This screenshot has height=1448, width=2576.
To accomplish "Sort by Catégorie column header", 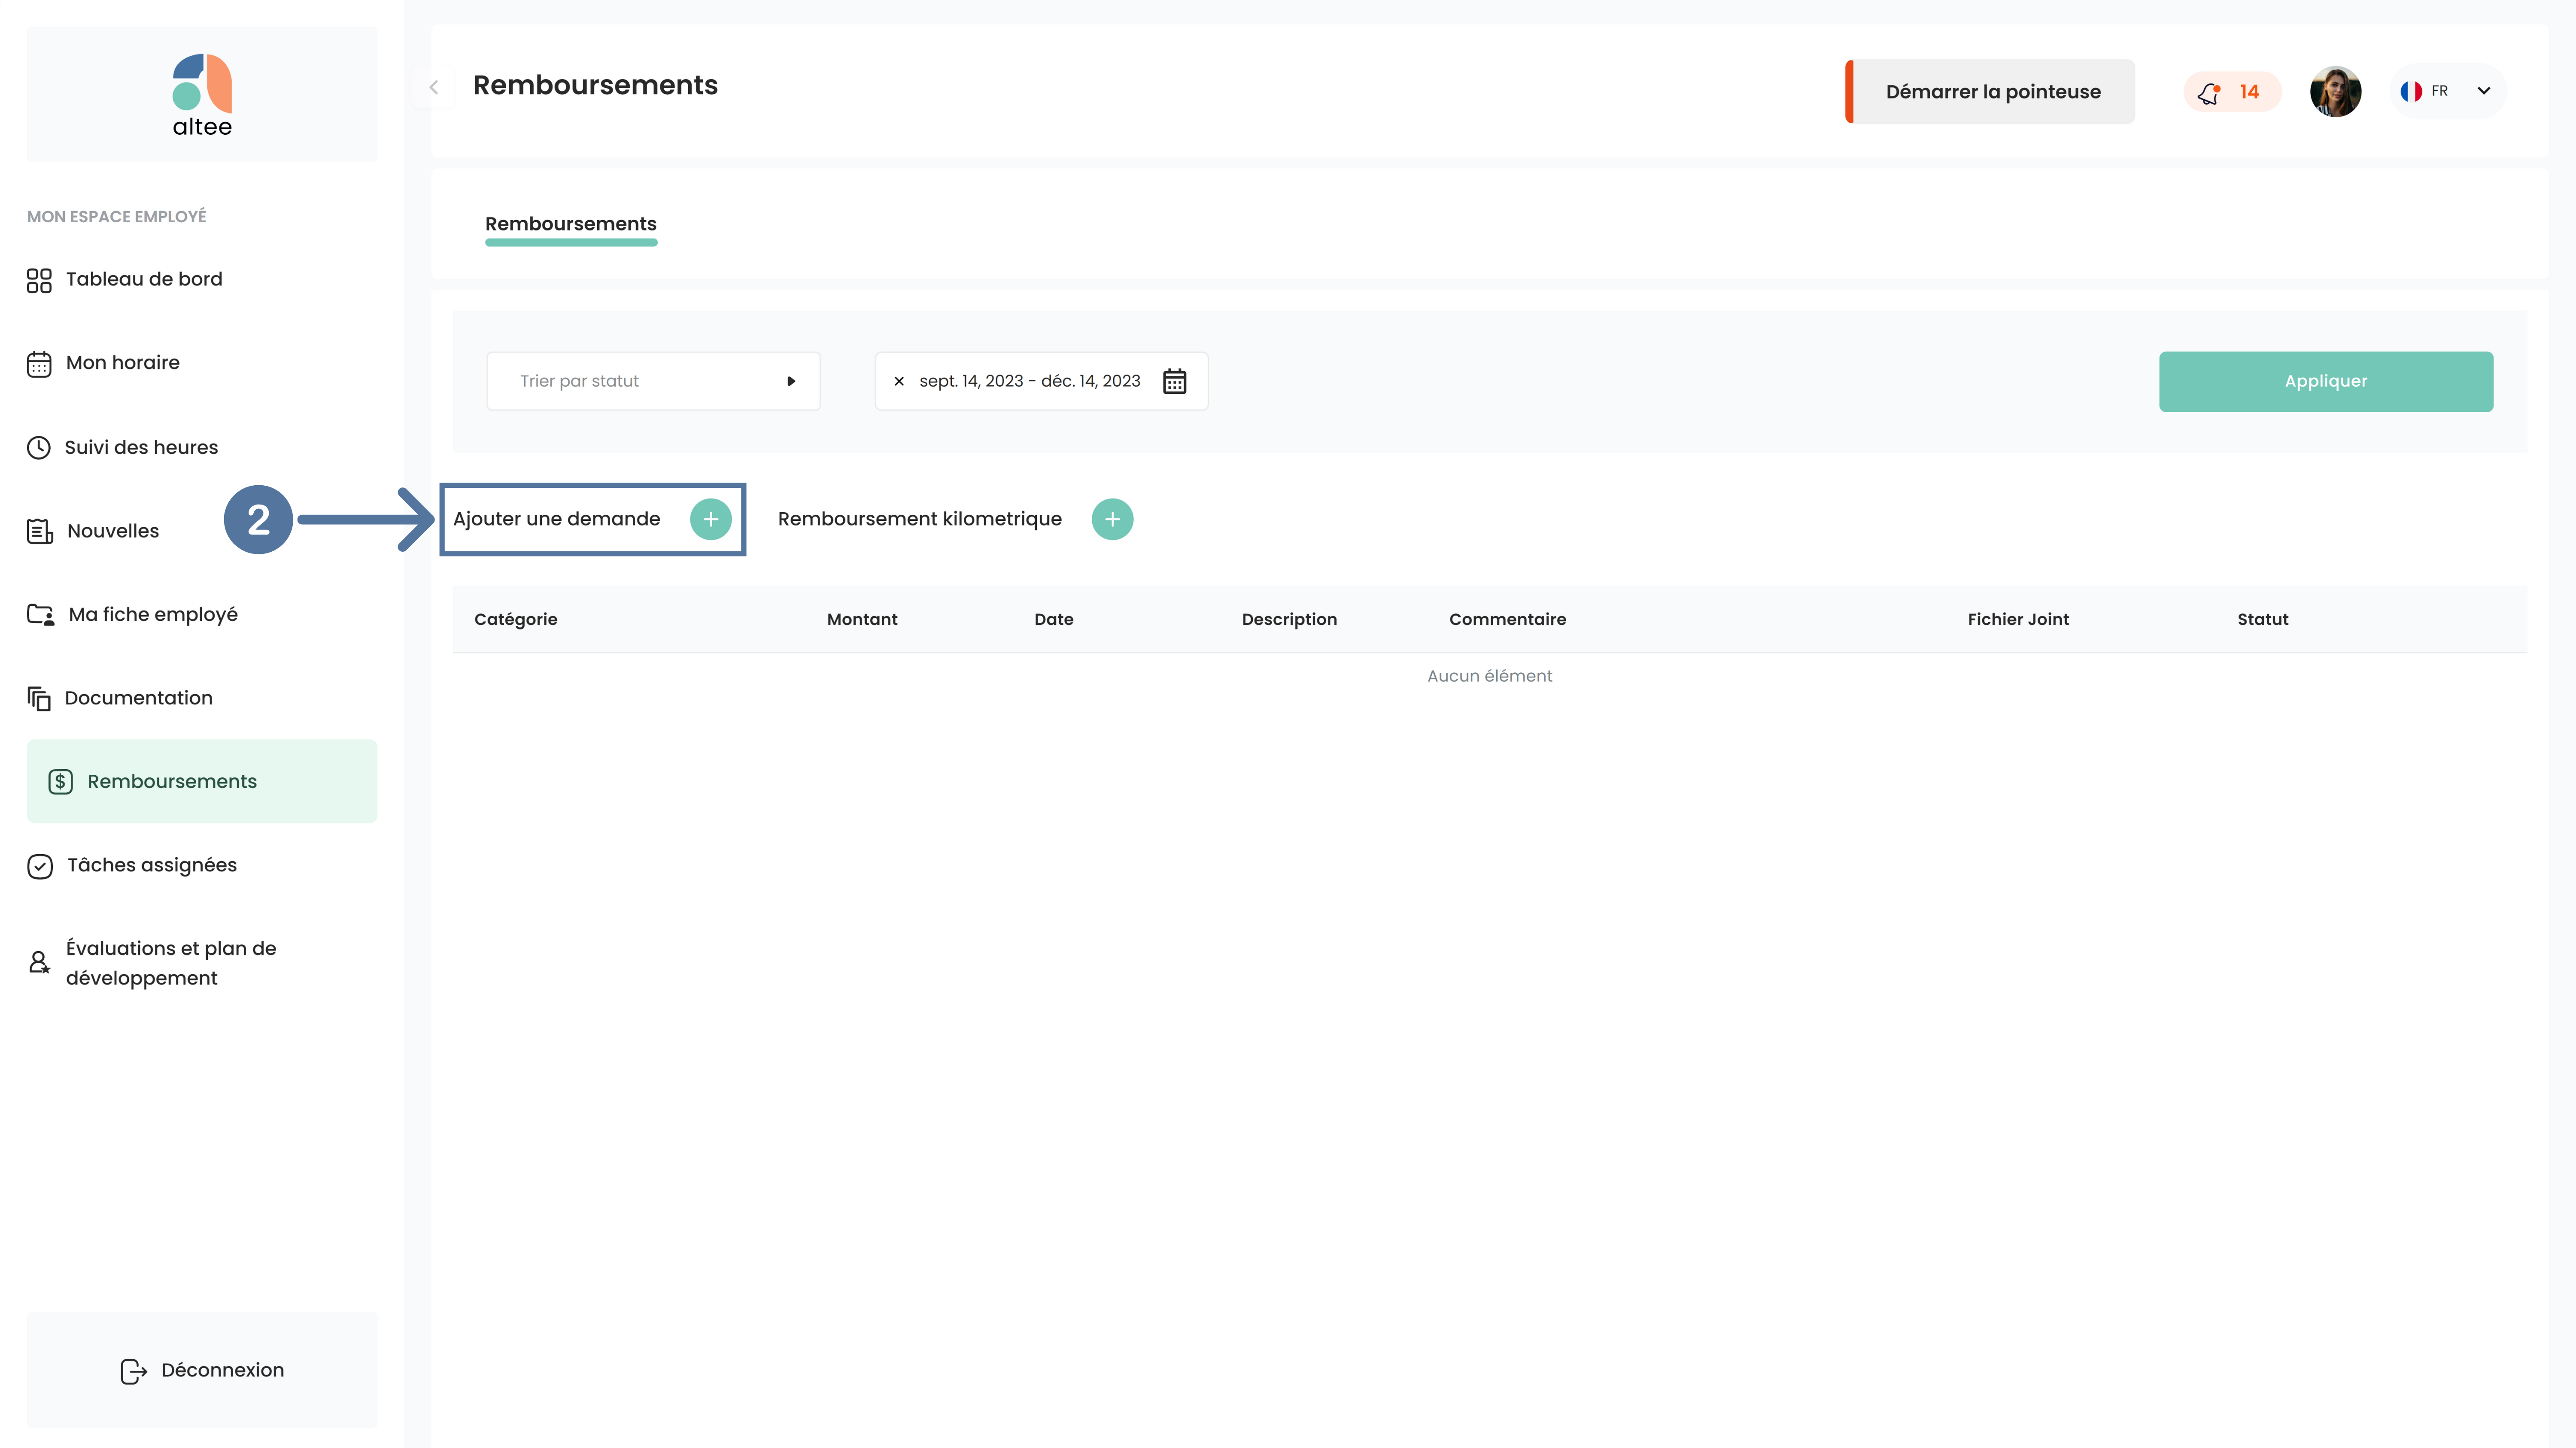I will [x=516, y=620].
